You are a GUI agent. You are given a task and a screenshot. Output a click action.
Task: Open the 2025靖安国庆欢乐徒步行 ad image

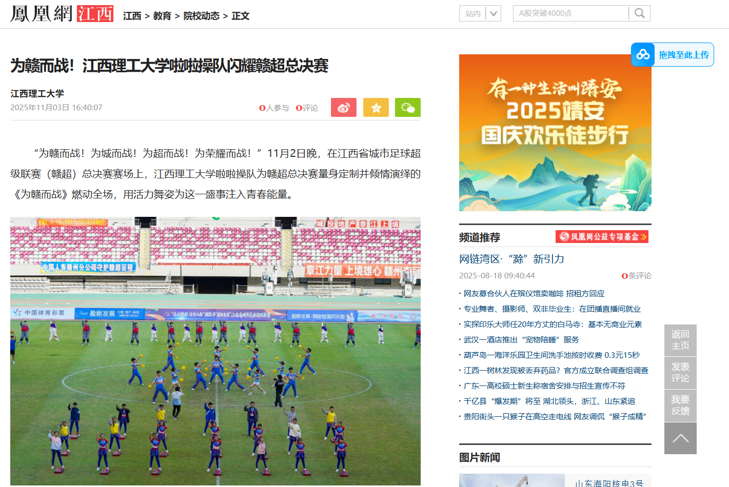click(555, 133)
